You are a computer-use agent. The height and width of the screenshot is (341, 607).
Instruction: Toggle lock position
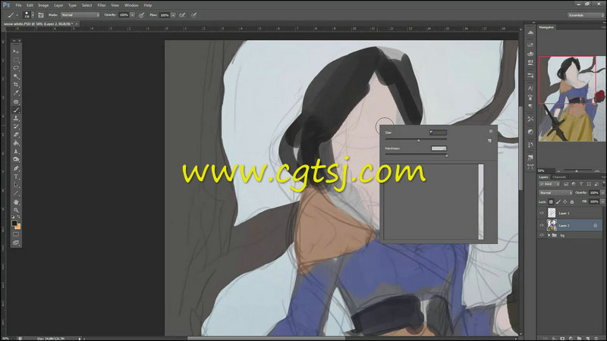pyautogui.click(x=565, y=202)
